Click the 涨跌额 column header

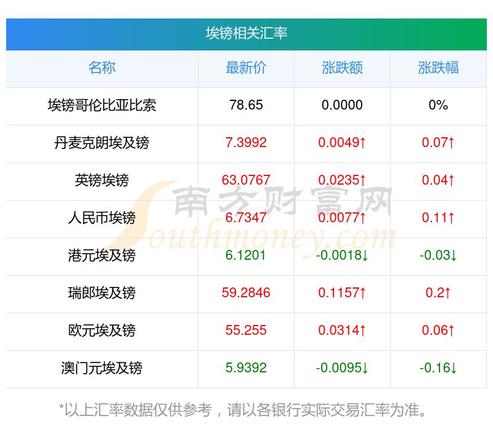[342, 68]
